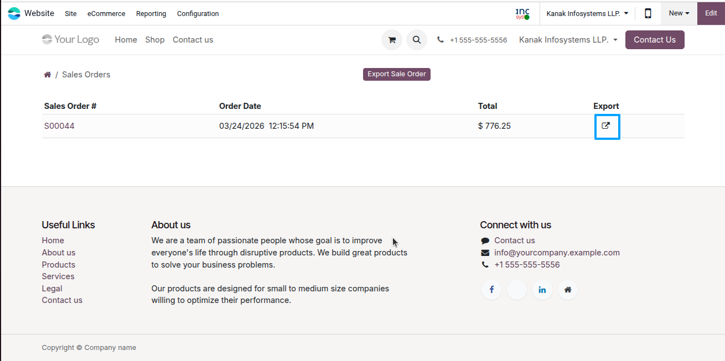Click the Sales Orders breadcrumb text
The width and height of the screenshot is (725, 361).
click(86, 75)
